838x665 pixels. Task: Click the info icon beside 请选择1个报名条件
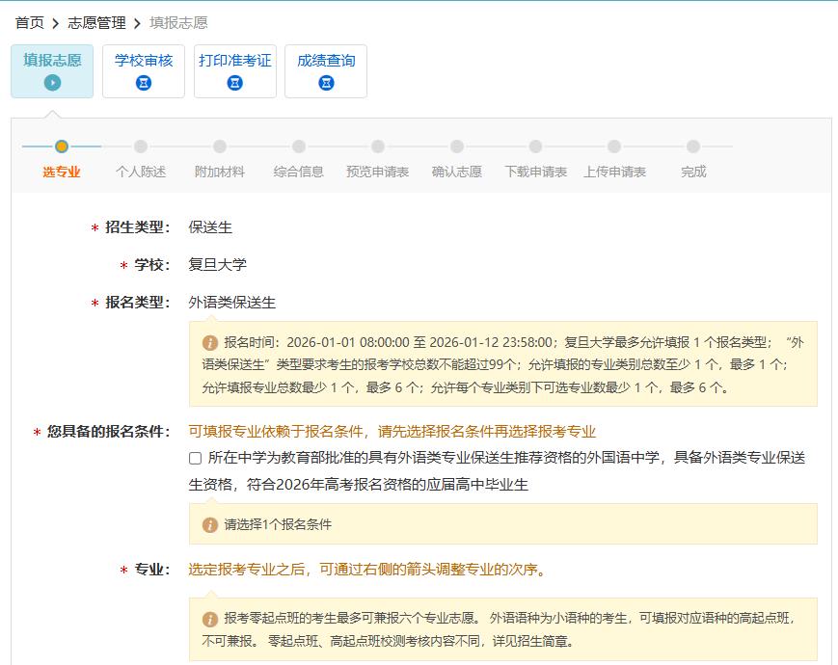[211, 524]
